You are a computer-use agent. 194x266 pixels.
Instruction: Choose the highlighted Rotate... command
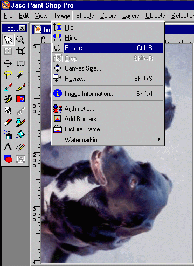[108, 48]
